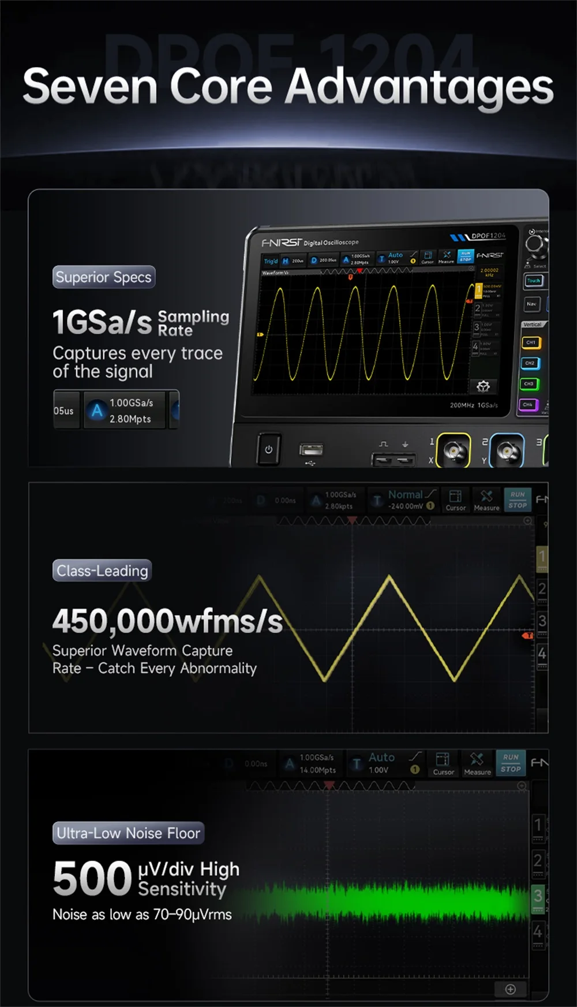Tap the Measure icon in the noise-floor panel
The image size is (577, 1007).
point(477,763)
